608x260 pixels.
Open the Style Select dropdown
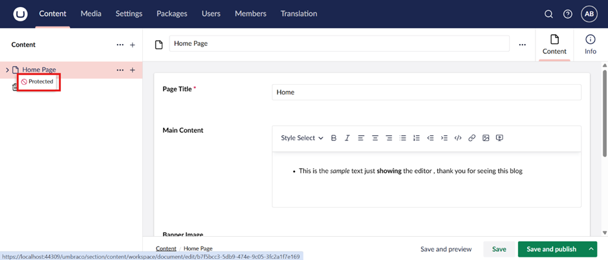coord(301,138)
